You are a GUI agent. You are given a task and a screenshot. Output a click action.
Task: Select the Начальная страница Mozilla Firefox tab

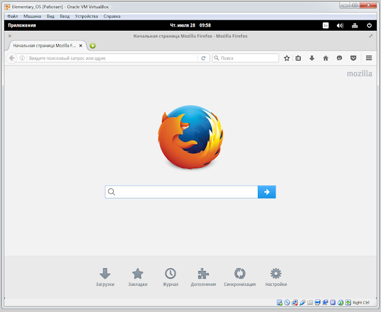click(x=45, y=46)
